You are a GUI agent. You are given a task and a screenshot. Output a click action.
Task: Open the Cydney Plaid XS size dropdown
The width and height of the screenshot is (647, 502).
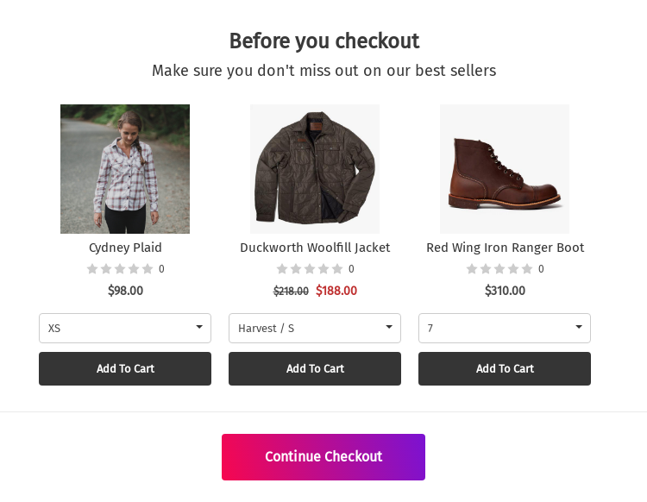125,328
